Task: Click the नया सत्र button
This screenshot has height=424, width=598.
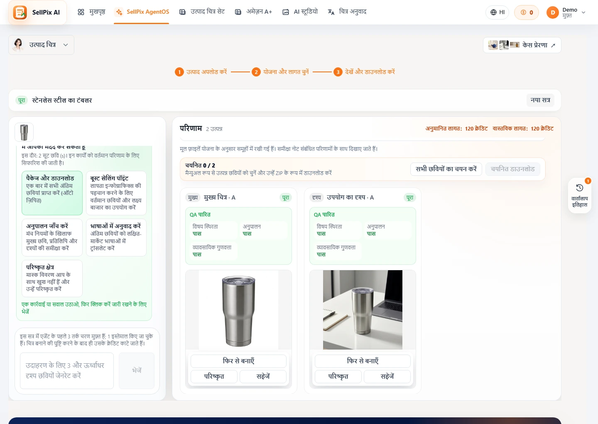Action: 540,100
